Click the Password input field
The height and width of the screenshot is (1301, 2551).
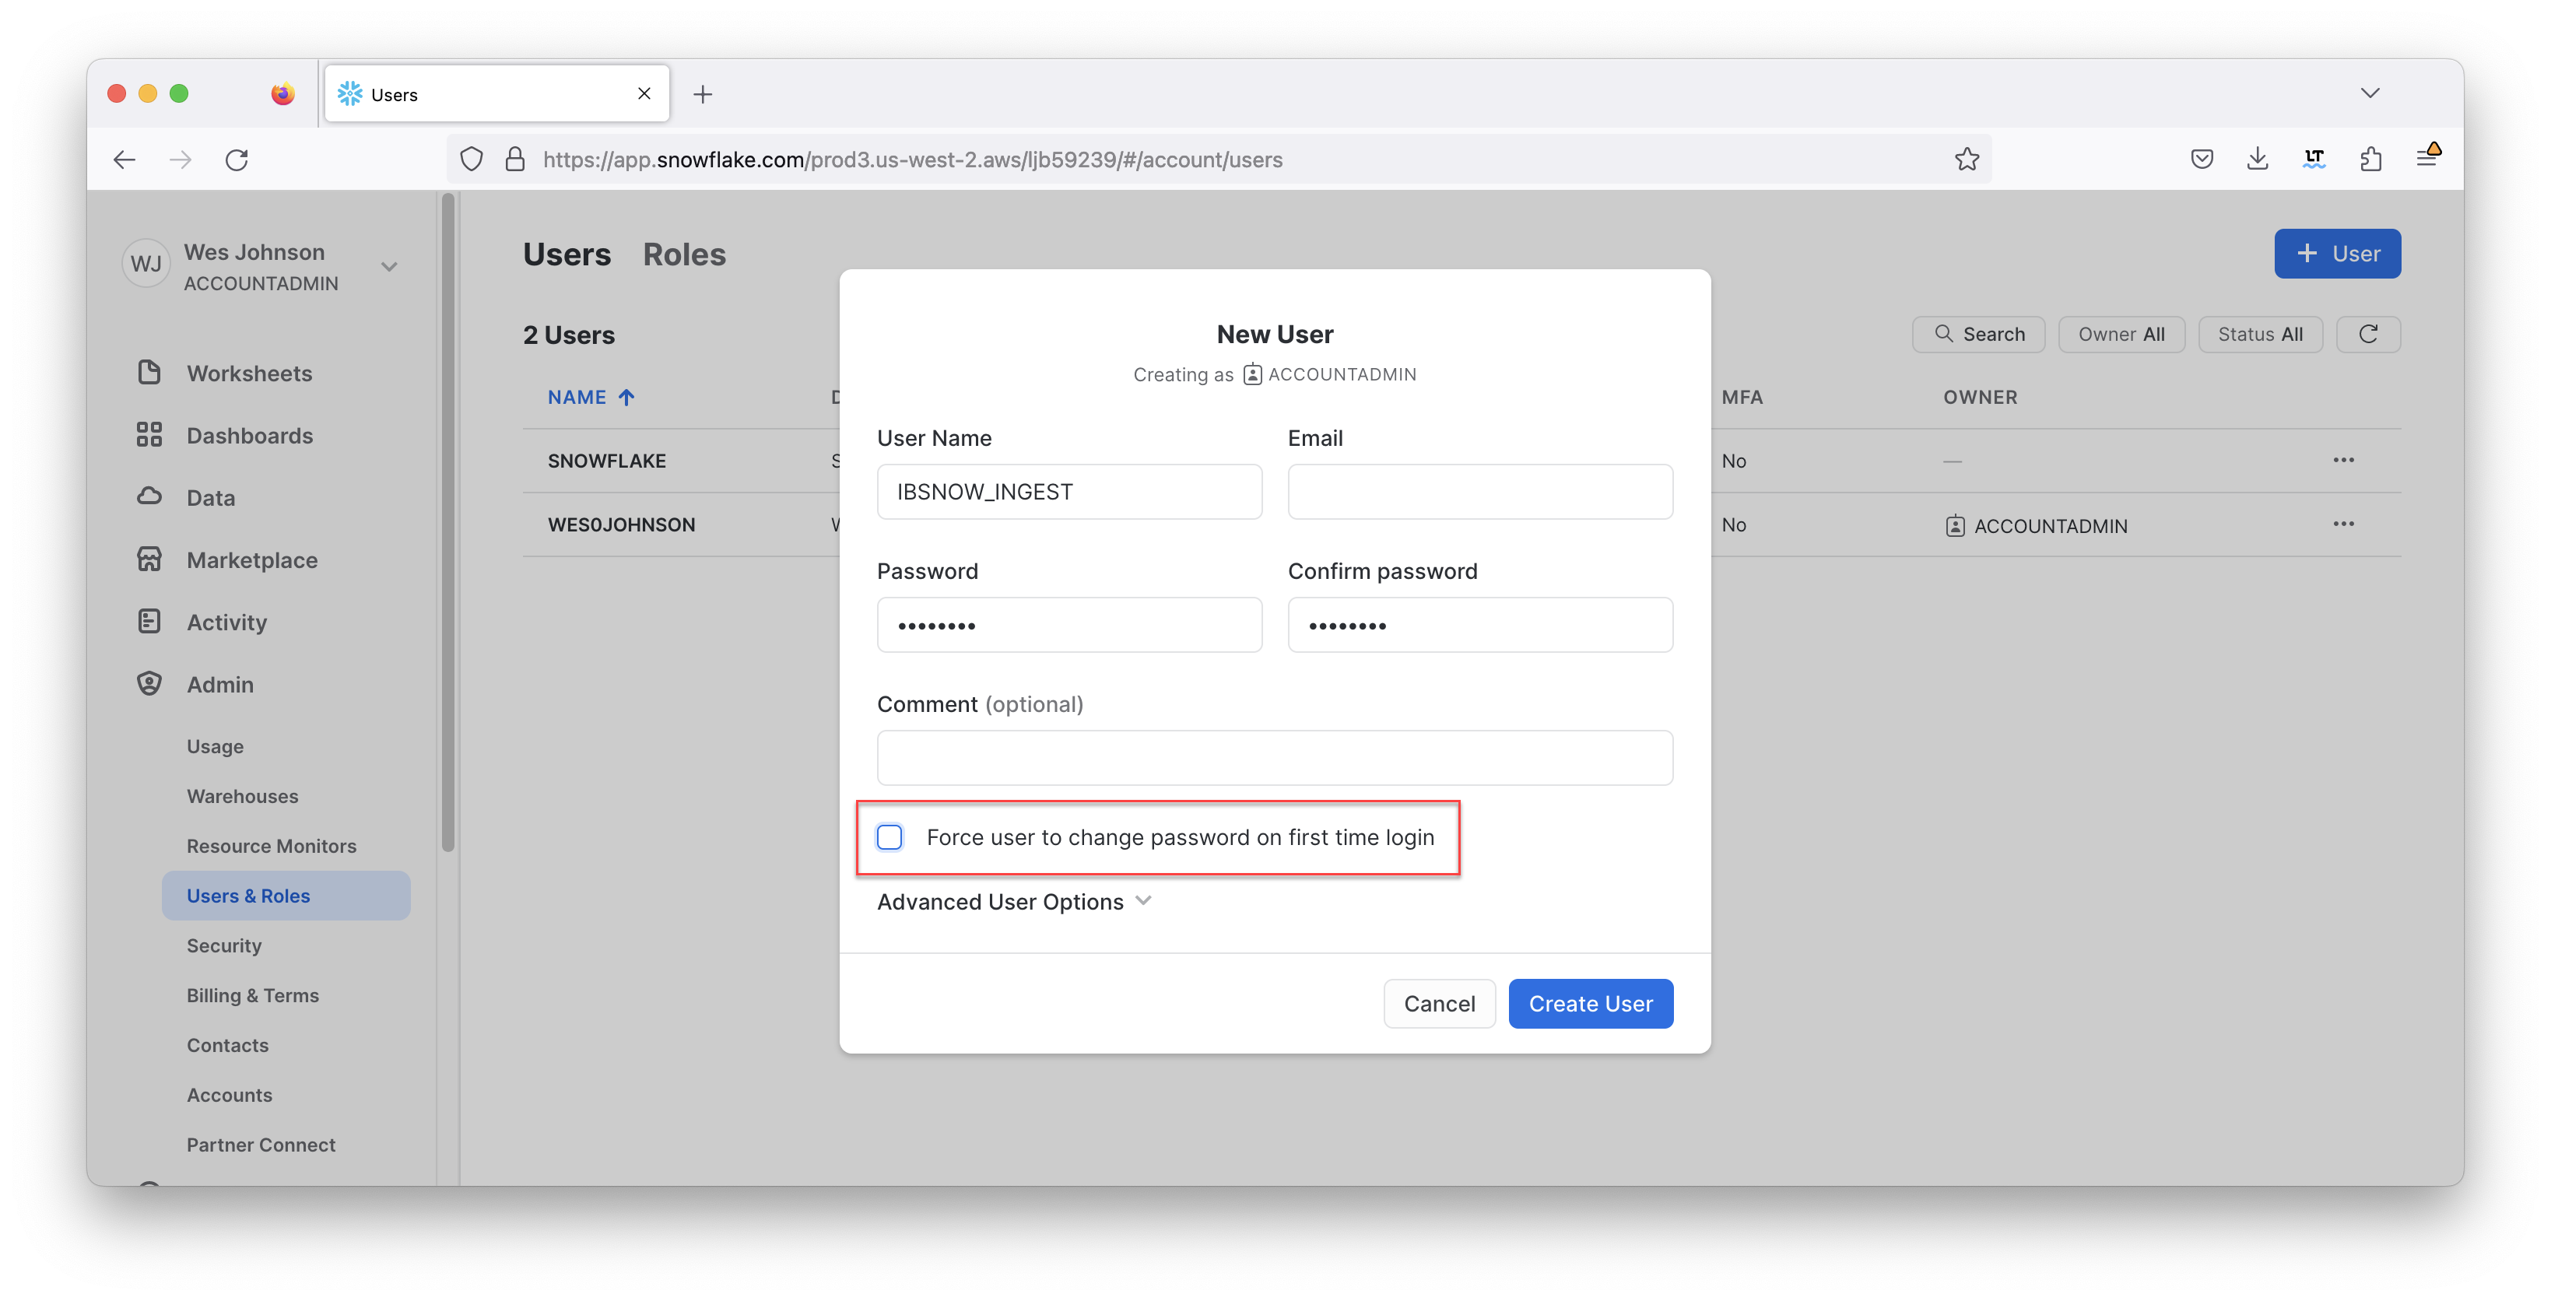[x=1069, y=625]
